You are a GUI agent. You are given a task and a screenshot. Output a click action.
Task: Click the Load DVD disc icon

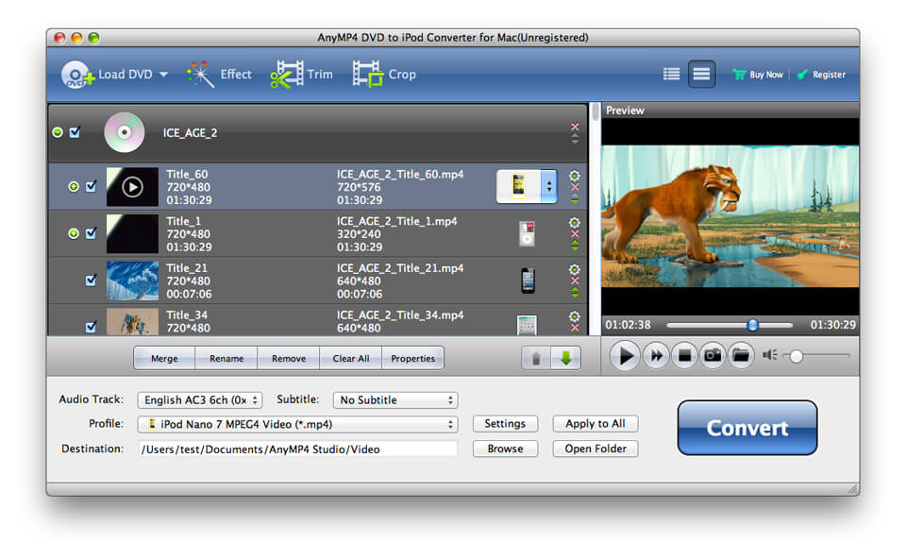point(77,75)
